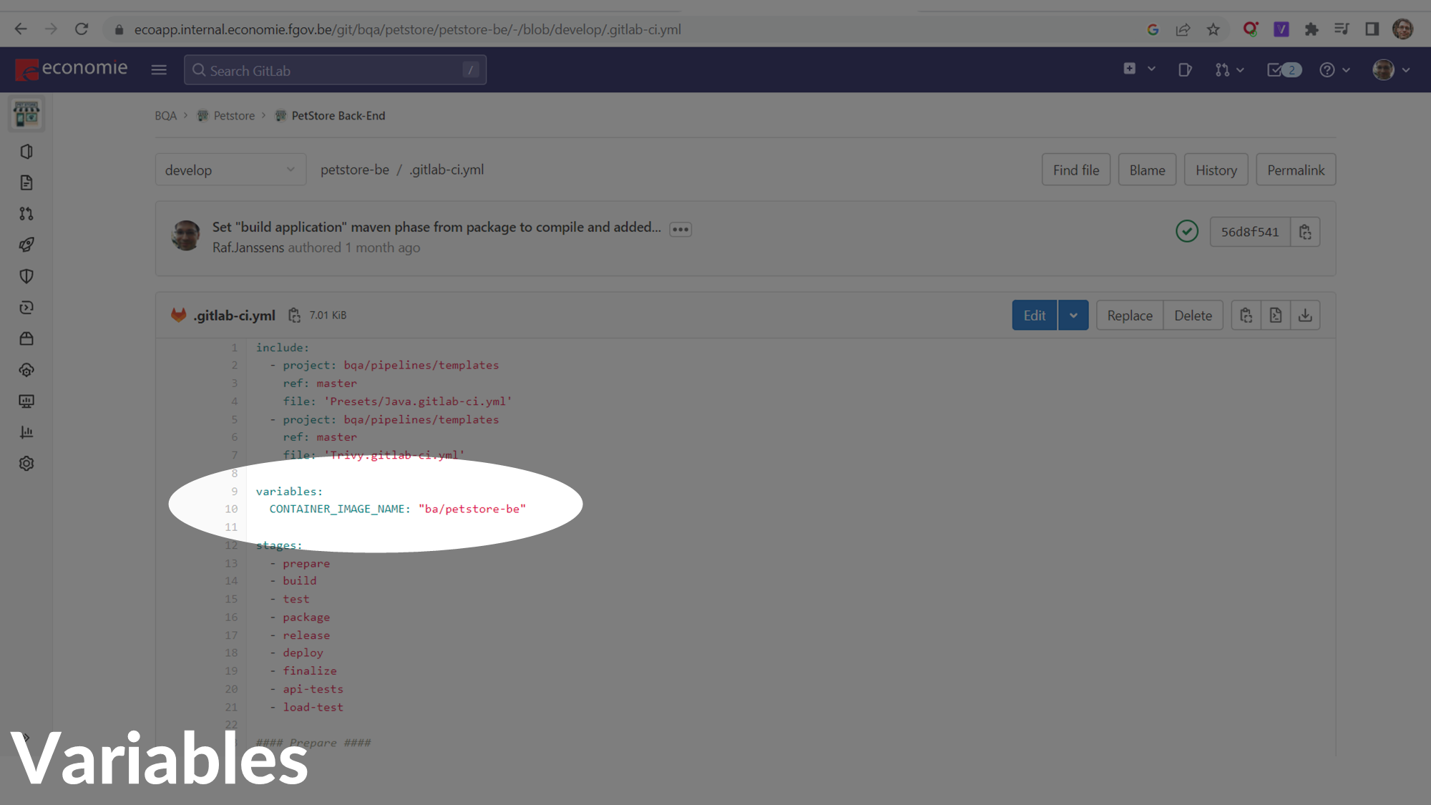Image resolution: width=1431 pixels, height=805 pixels.
Task: Open Petstore breadcrumb link
Action: pyautogui.click(x=234, y=116)
